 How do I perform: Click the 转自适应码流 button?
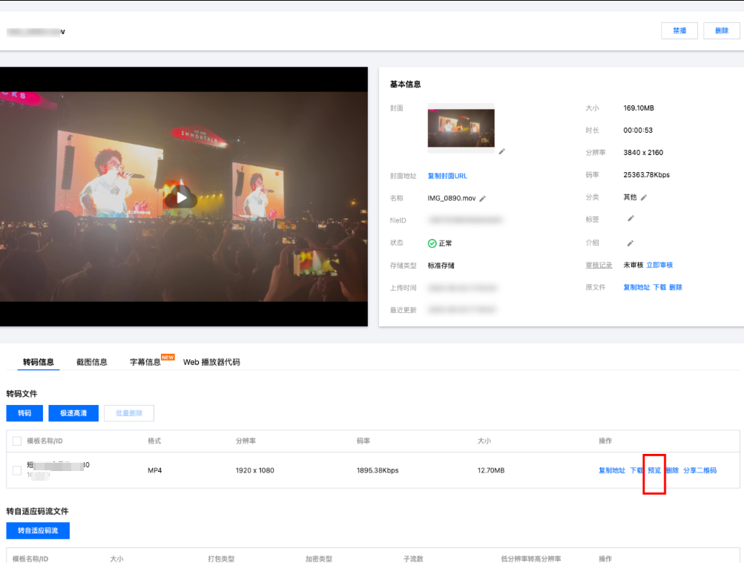coord(38,530)
